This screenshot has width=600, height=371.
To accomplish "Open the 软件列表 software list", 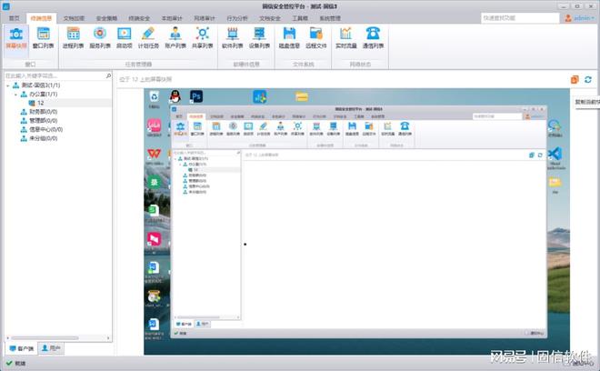I will (x=232, y=38).
